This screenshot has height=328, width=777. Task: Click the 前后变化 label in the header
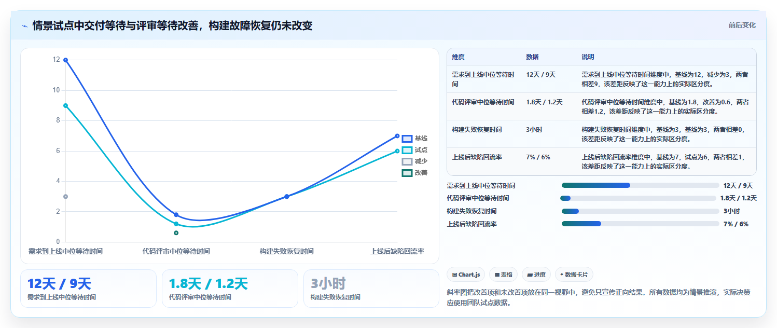coord(742,25)
